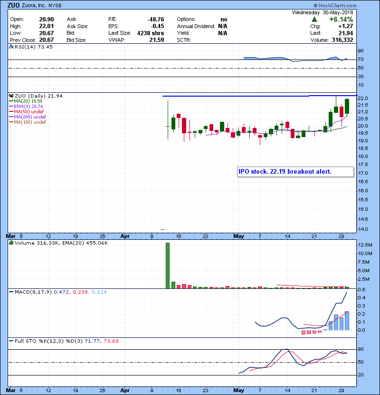
Task: Click the 12.5M volume axis label
Action: click(365, 245)
